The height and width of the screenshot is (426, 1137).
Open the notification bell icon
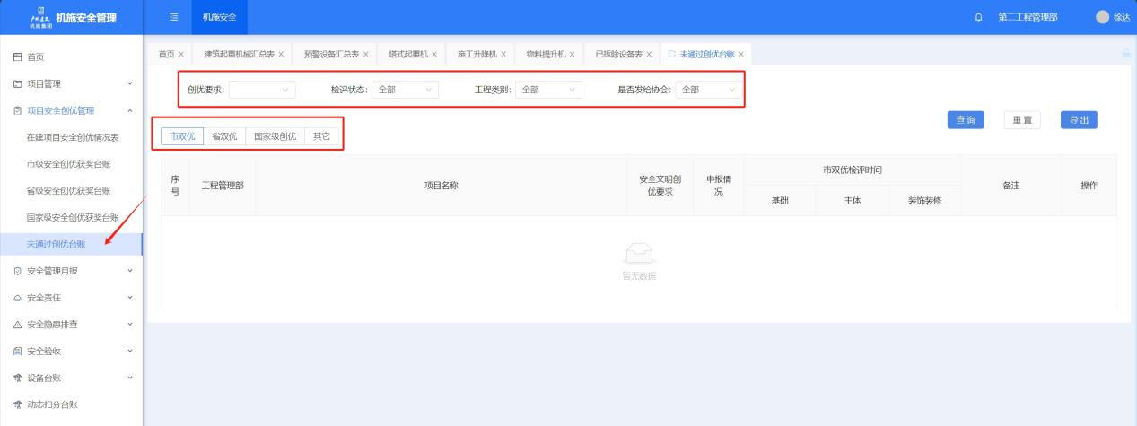click(x=978, y=18)
